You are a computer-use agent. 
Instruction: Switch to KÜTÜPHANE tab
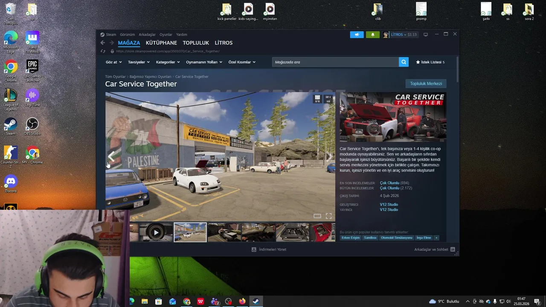tap(161, 43)
